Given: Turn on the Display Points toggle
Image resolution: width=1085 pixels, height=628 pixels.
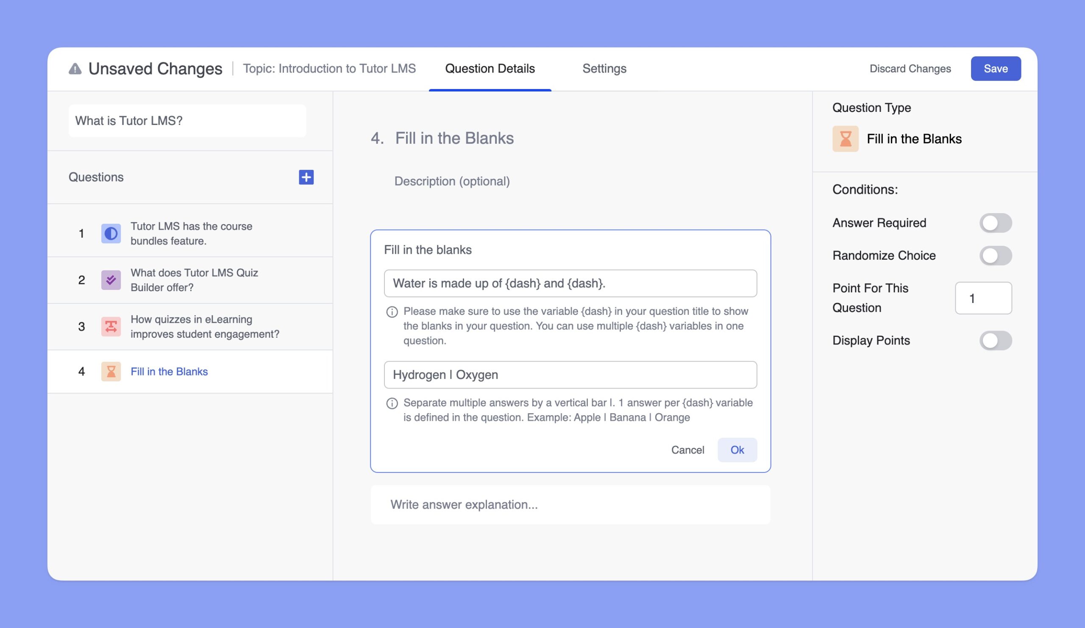Looking at the screenshot, I should point(996,340).
